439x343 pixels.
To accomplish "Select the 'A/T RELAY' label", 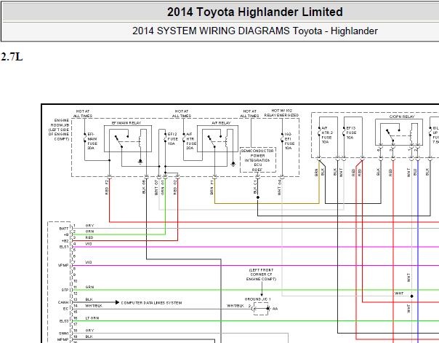I will point(221,123).
